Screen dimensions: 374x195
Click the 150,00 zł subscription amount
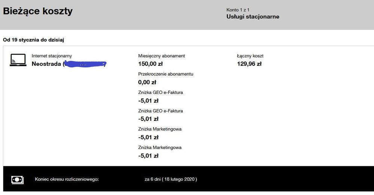click(x=150, y=64)
